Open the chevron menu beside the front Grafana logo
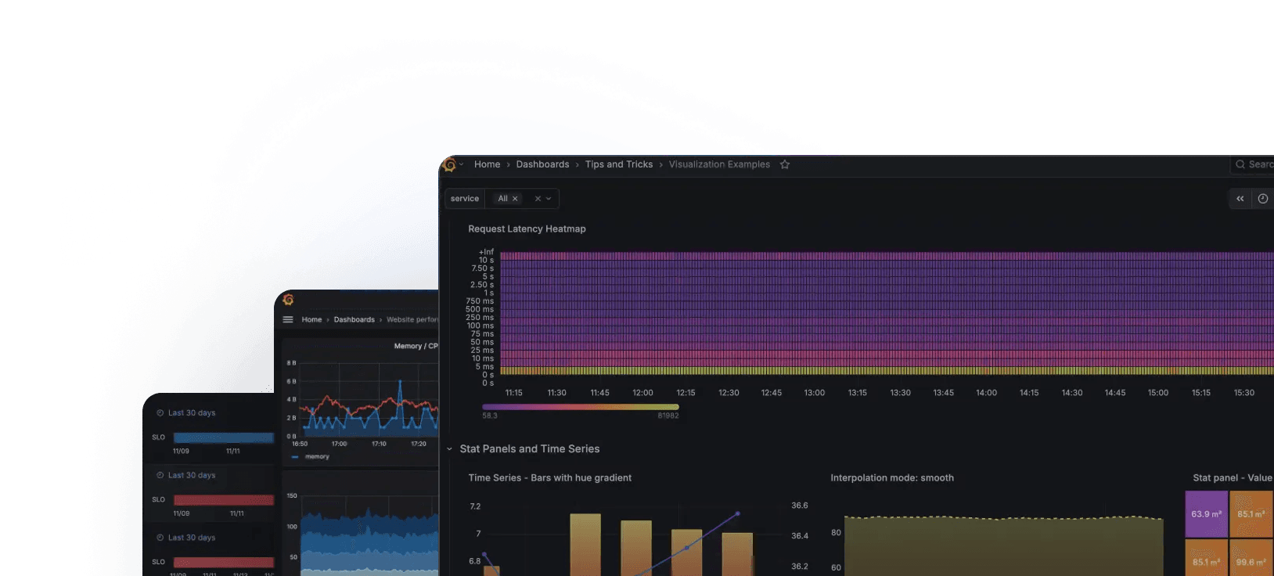The width and height of the screenshot is (1274, 576). [x=462, y=164]
